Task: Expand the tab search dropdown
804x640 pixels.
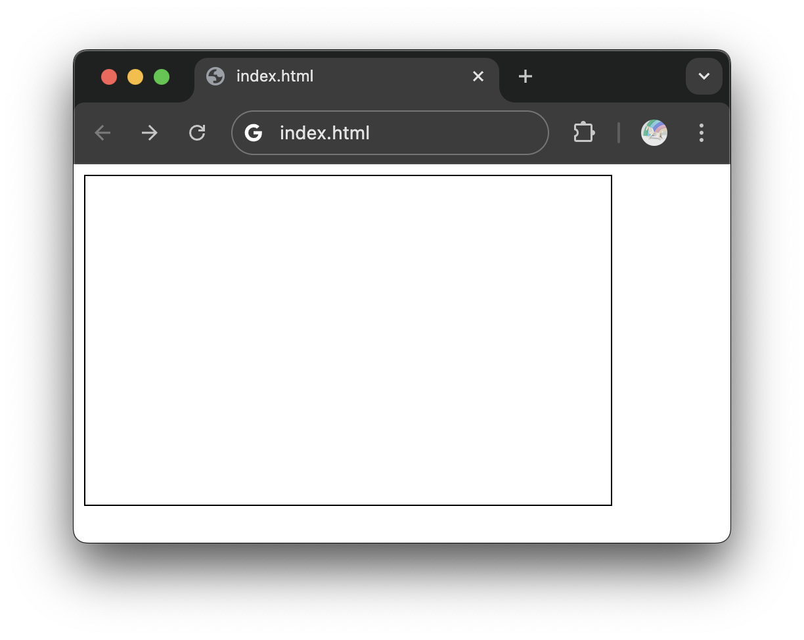Action: click(704, 76)
